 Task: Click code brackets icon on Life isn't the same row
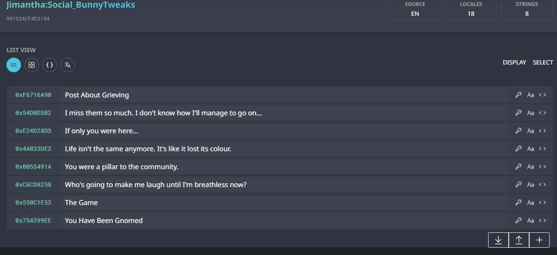tap(542, 149)
